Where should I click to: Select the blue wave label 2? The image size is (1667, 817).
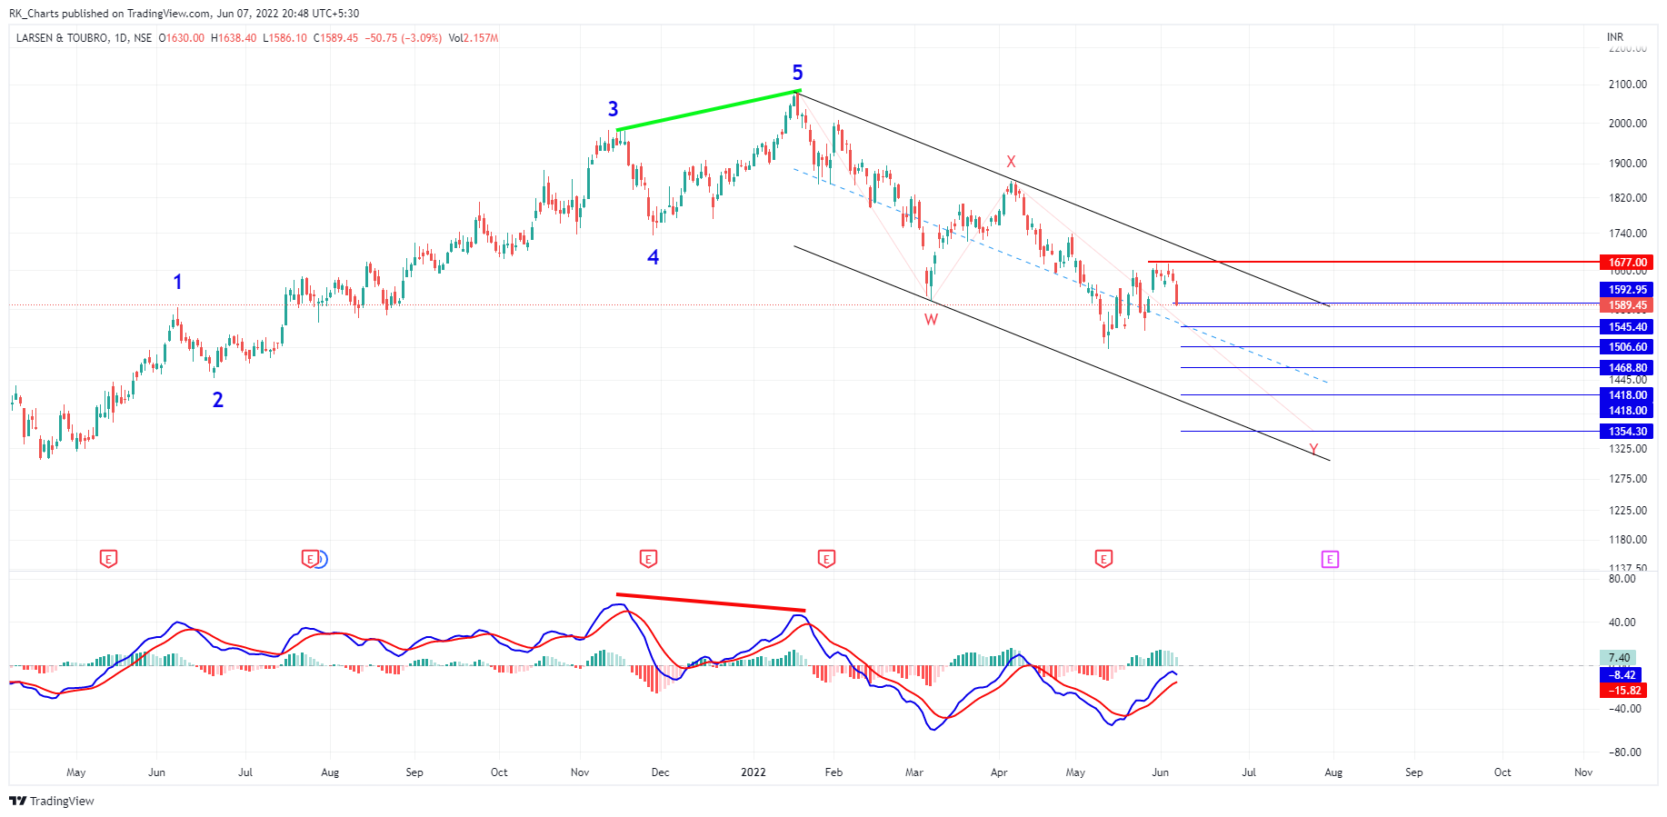(x=218, y=399)
